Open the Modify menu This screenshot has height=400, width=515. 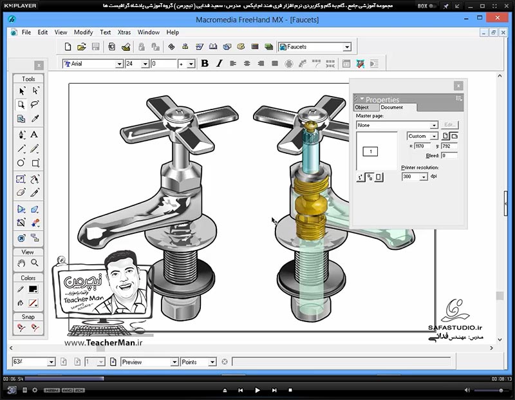(84, 32)
